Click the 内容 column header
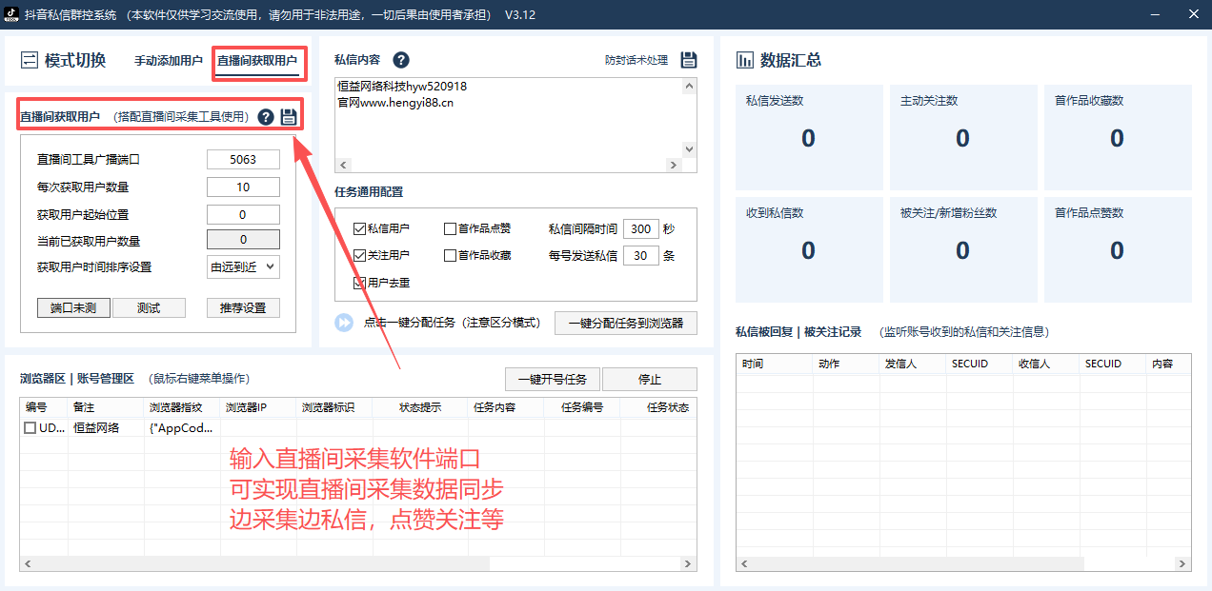Image resolution: width=1212 pixels, height=591 pixels. pyautogui.click(x=1168, y=364)
